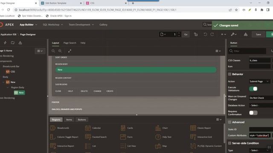Select the Interactive Grid region type

pos(201,137)
